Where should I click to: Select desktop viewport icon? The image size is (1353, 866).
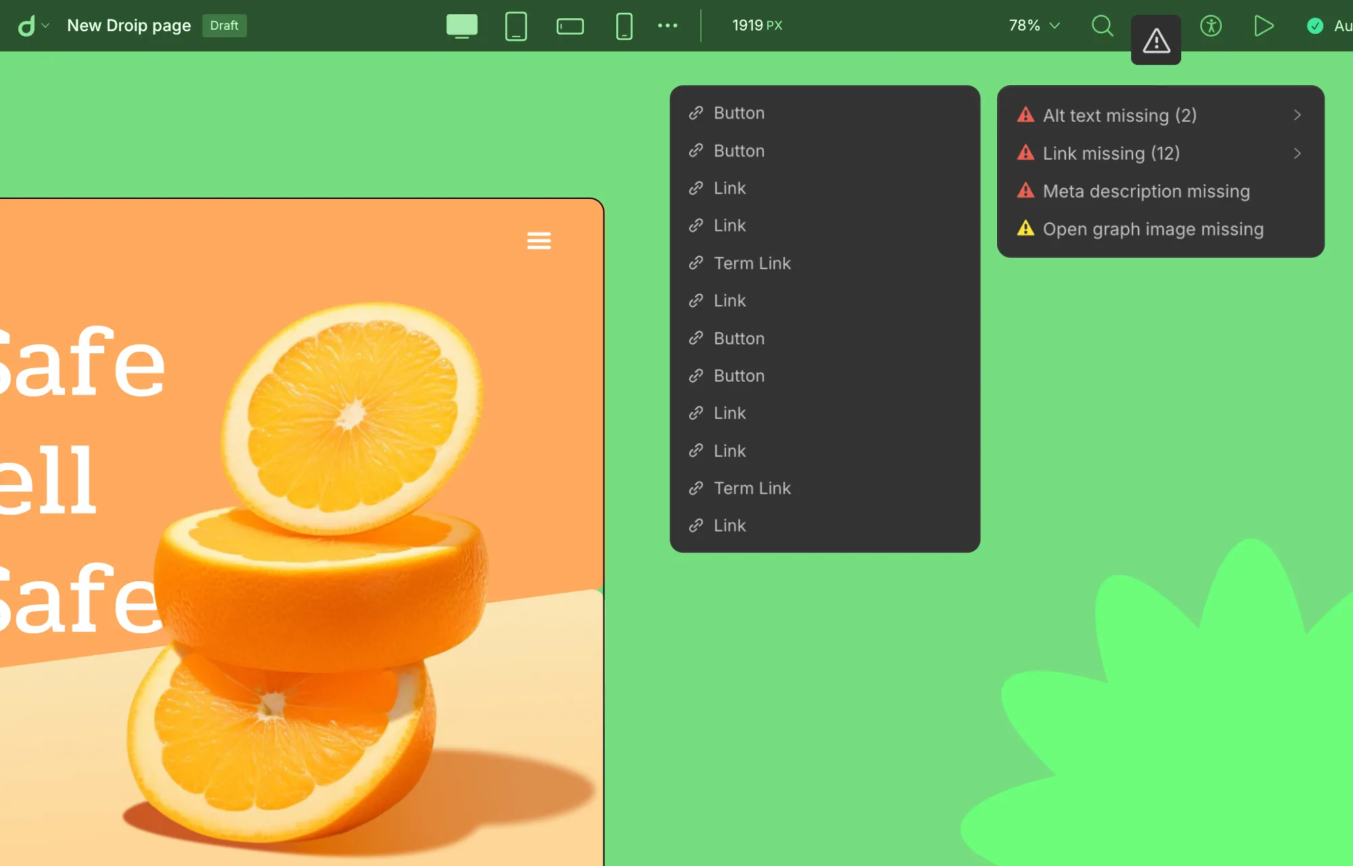[x=461, y=26]
